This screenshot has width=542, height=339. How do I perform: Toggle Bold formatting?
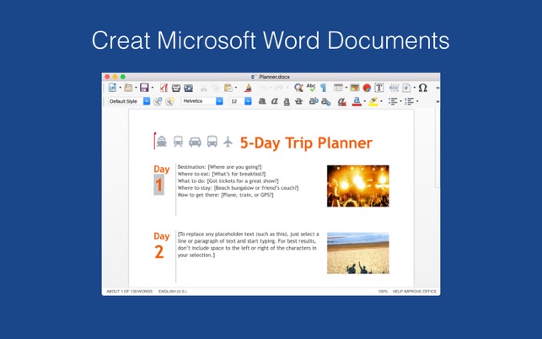(262, 101)
